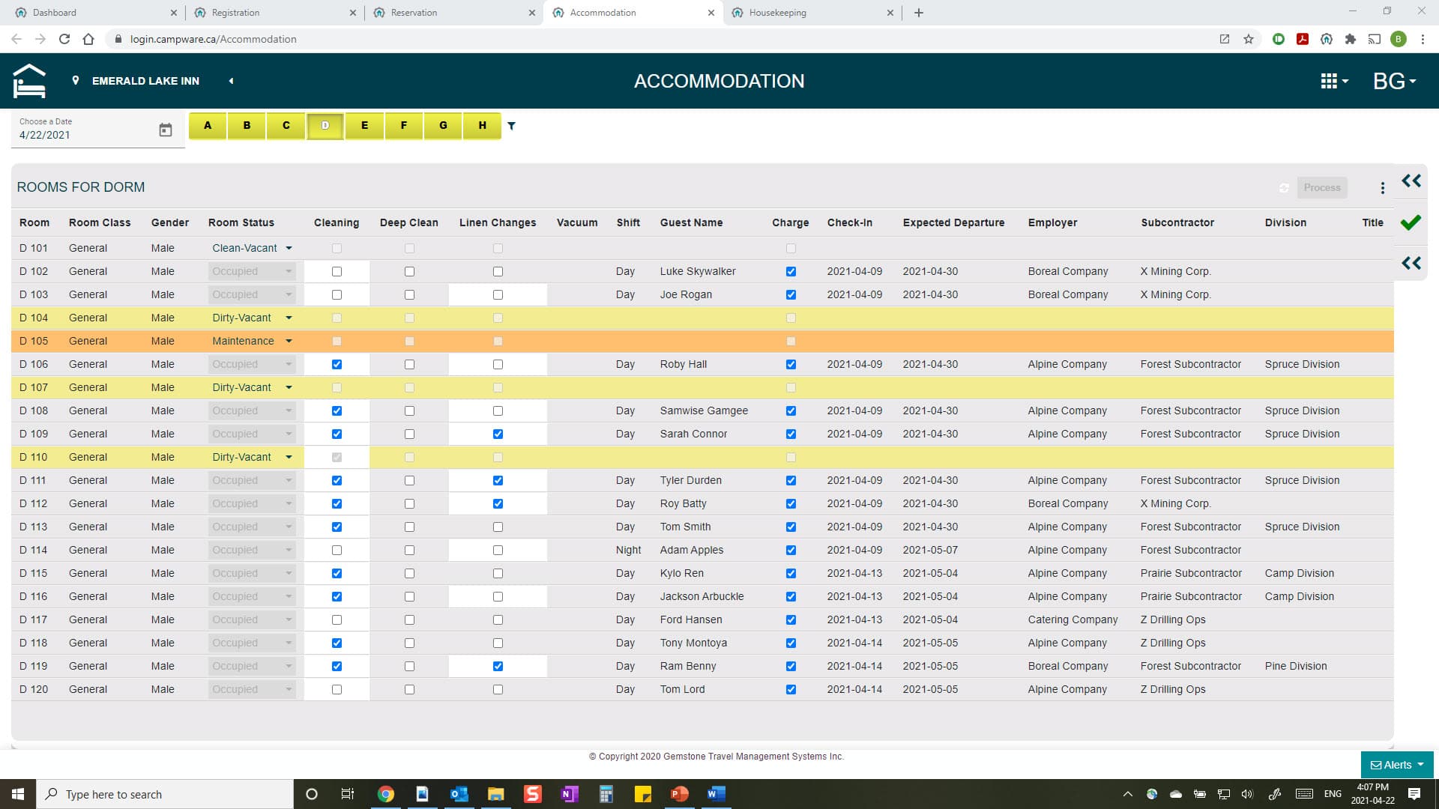The width and height of the screenshot is (1439, 809).
Task: Open the BG user menu dropdown
Action: 1393,81
